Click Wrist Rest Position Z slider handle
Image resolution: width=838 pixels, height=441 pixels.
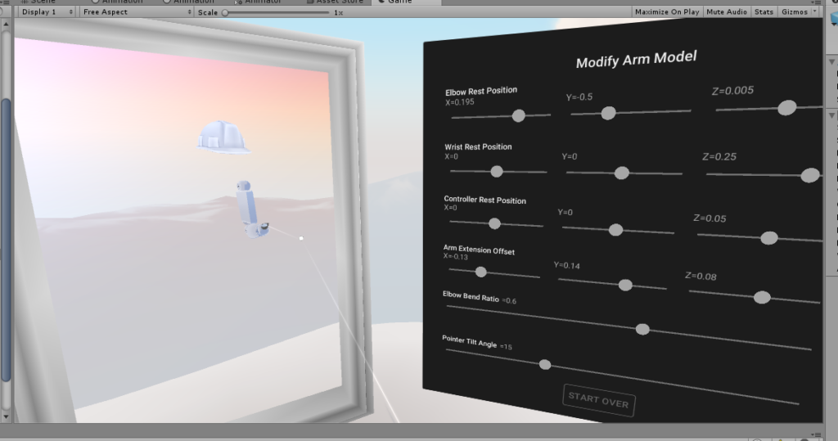810,175
